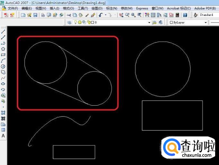Open the 修改(M) menu
The image size is (219, 165).
(126, 8)
